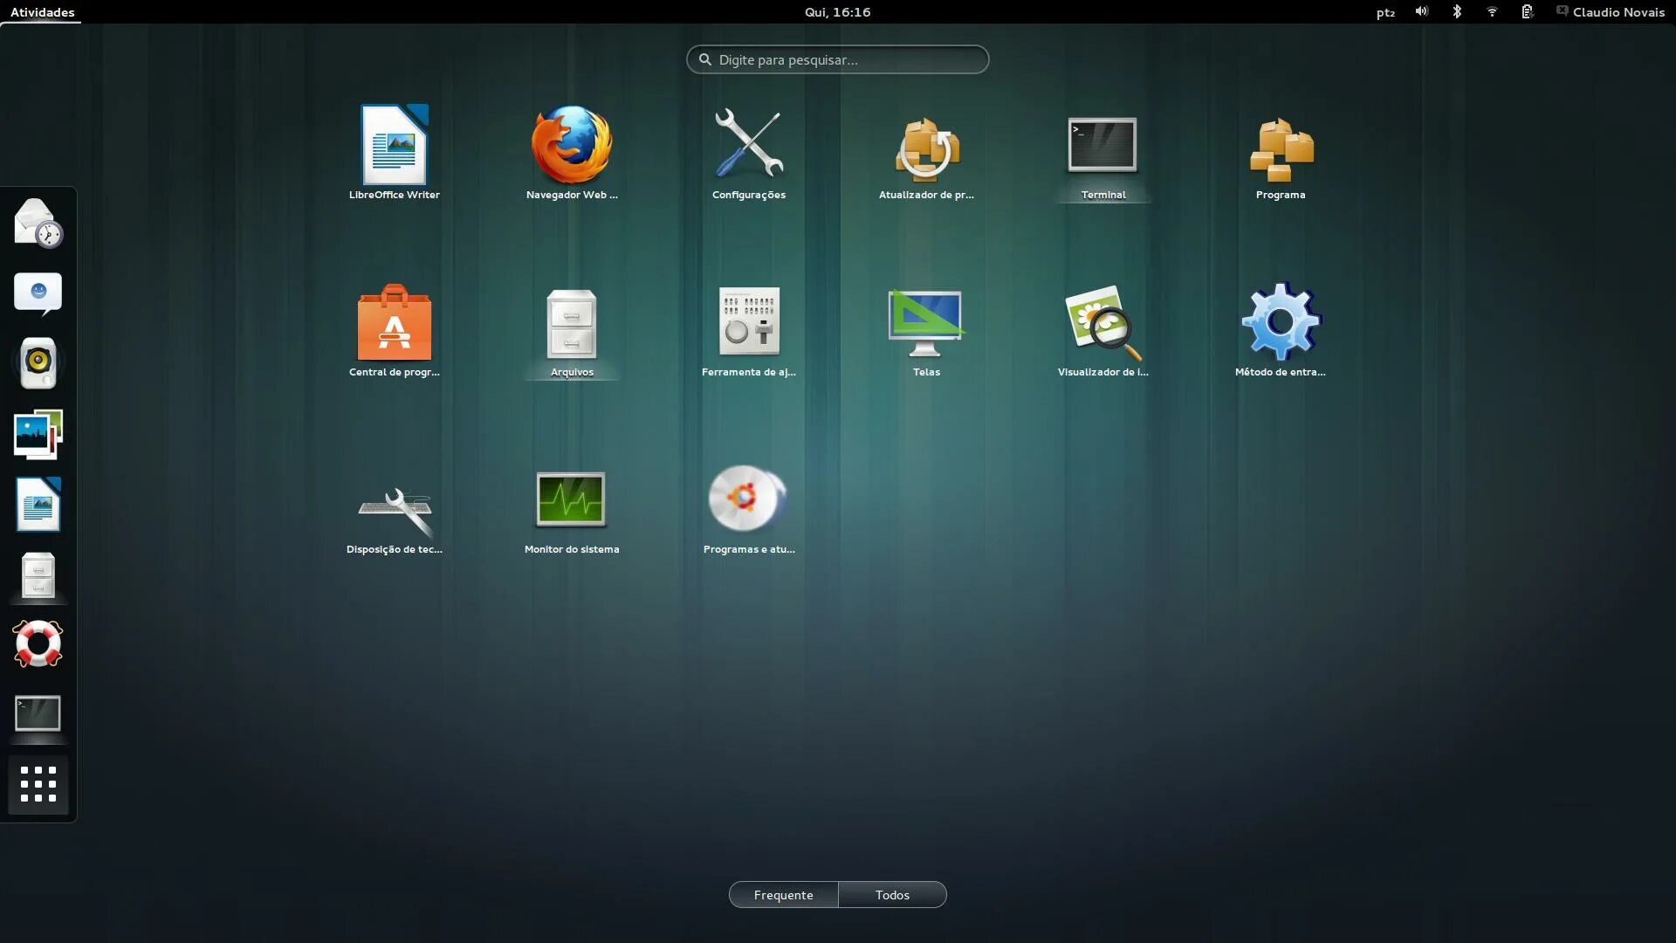Show the applications grid from the dock
The height and width of the screenshot is (943, 1676).
pyautogui.click(x=38, y=785)
